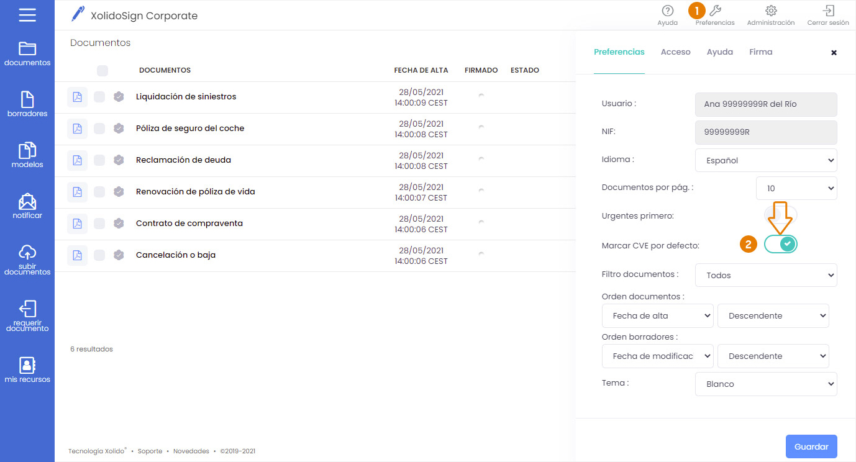The image size is (856, 462).
Task: Click the FIRMADO column header
Action: pyautogui.click(x=481, y=70)
